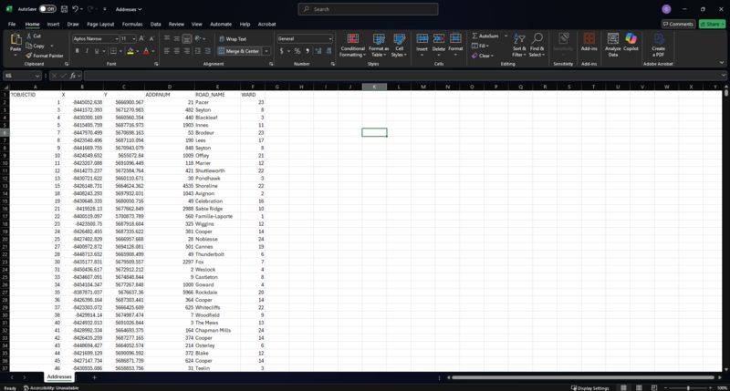Viewport: 730px width, 391px height.
Task: Click the Copilot icon
Action: 631,45
